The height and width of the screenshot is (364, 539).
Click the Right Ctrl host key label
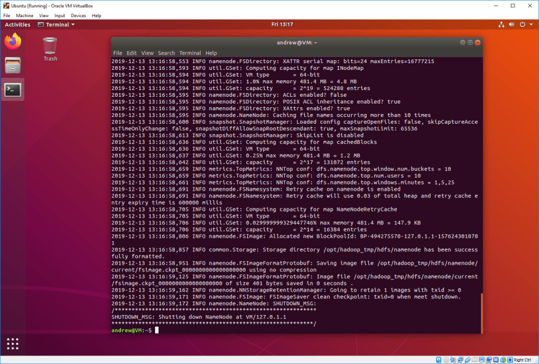point(522,360)
